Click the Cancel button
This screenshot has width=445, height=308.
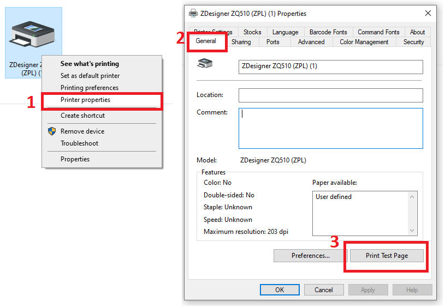pos(324,290)
